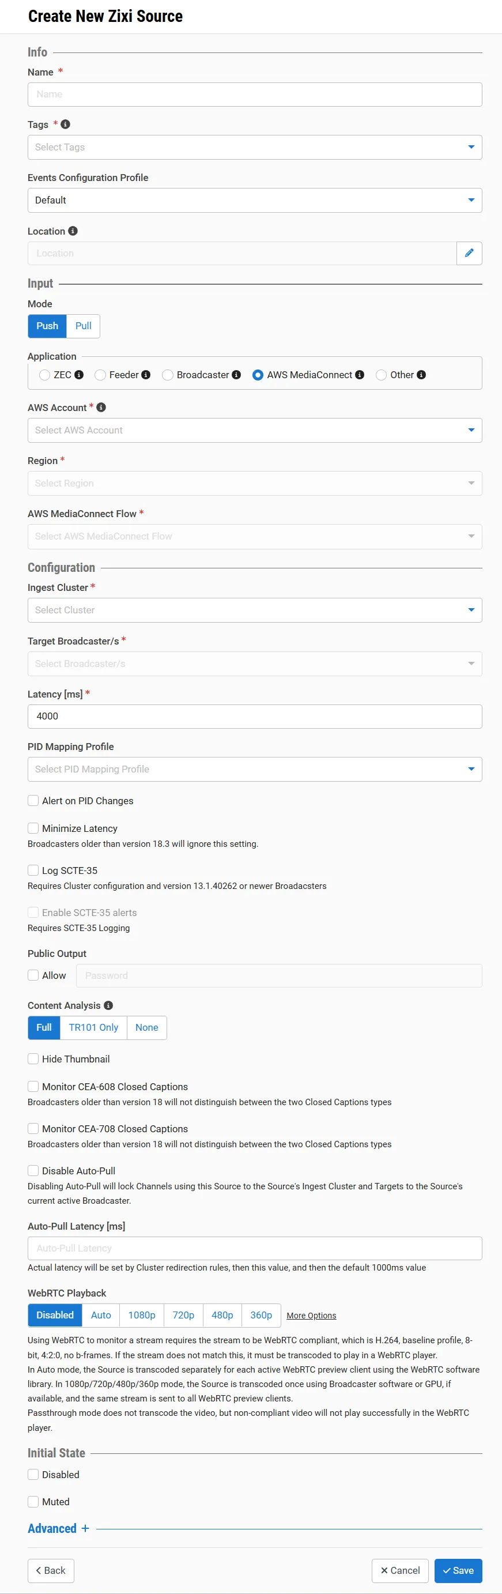Click the Other application info icon
Screen dimensions: 502x1594
(x=421, y=375)
